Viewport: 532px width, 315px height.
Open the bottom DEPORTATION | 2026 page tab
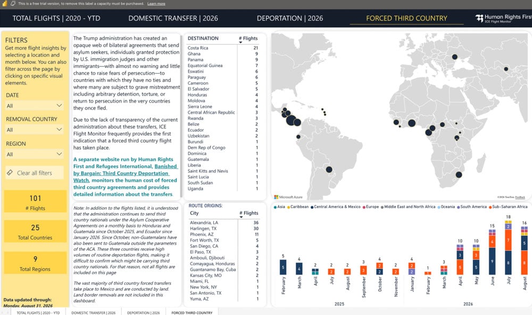(x=144, y=313)
